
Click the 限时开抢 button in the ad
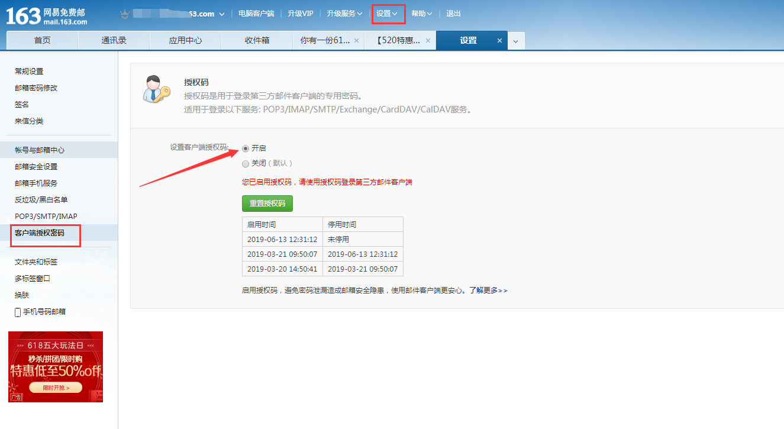(x=55, y=387)
